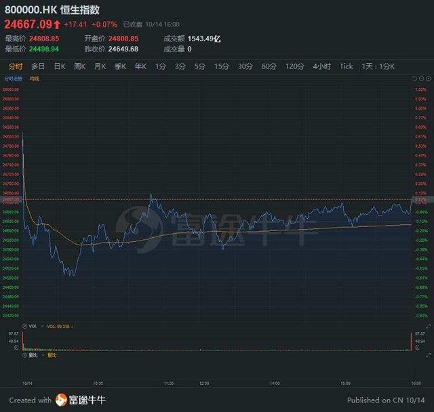The width and height of the screenshot is (434, 412).
Task: Close the 量比 indicator with its X icon
Action: [x=24, y=355]
